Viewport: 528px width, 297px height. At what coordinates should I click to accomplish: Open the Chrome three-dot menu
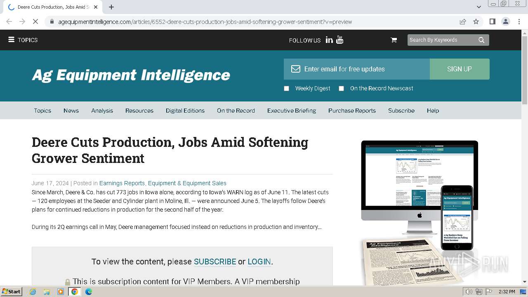click(x=519, y=21)
